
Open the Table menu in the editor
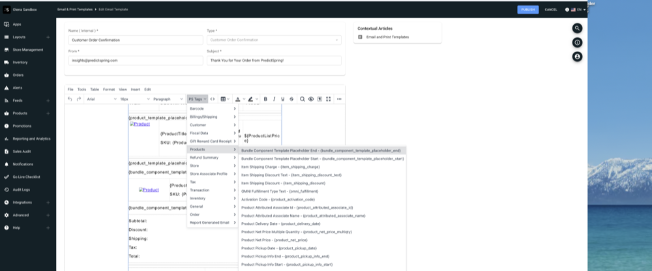pos(95,89)
